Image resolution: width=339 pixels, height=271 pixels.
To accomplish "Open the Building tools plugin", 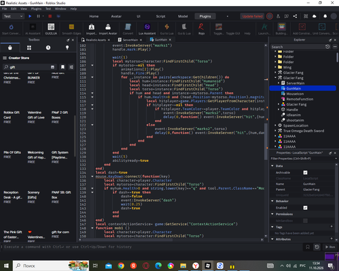I will (x=281, y=29).
